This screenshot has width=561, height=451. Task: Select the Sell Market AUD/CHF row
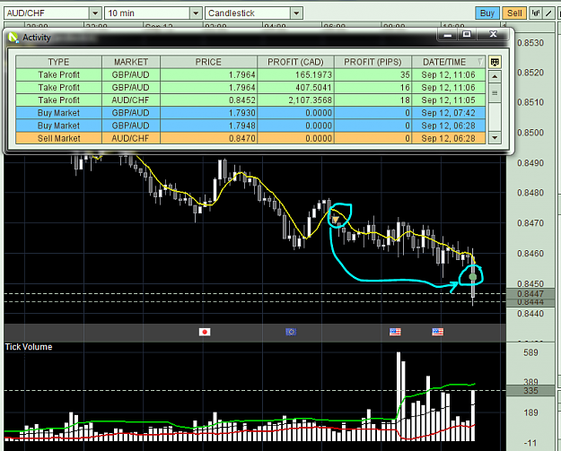(x=250, y=138)
